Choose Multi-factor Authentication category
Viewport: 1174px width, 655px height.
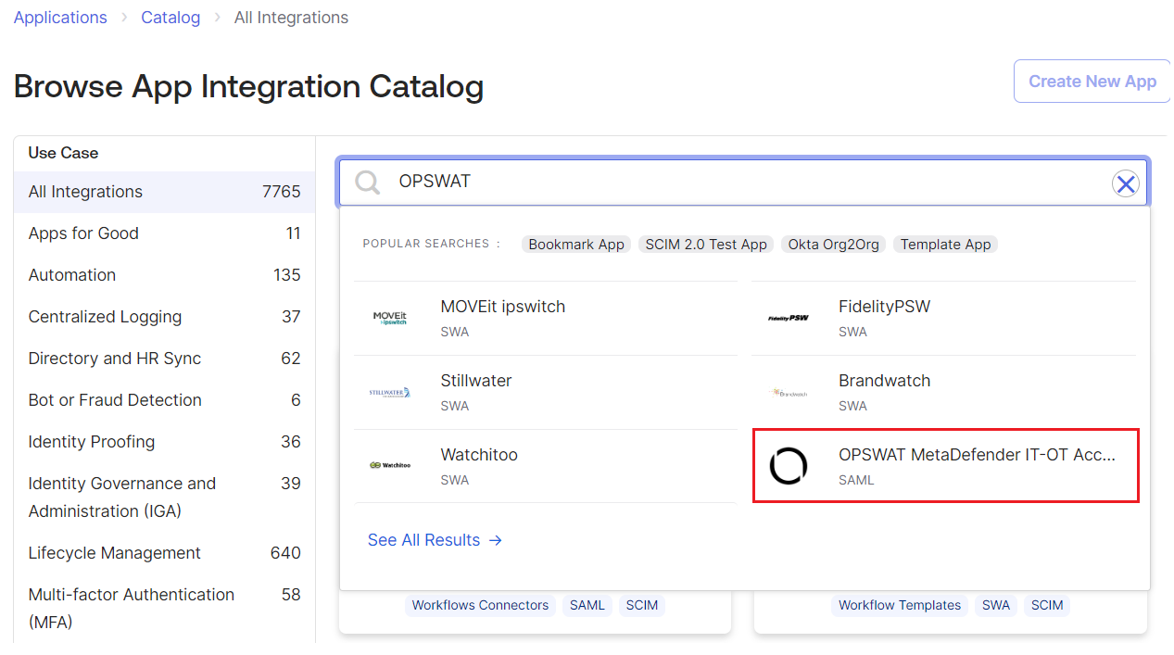coord(164,608)
